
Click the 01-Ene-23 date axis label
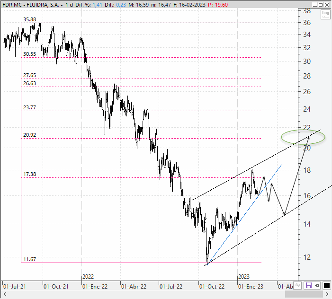[x=251, y=287]
